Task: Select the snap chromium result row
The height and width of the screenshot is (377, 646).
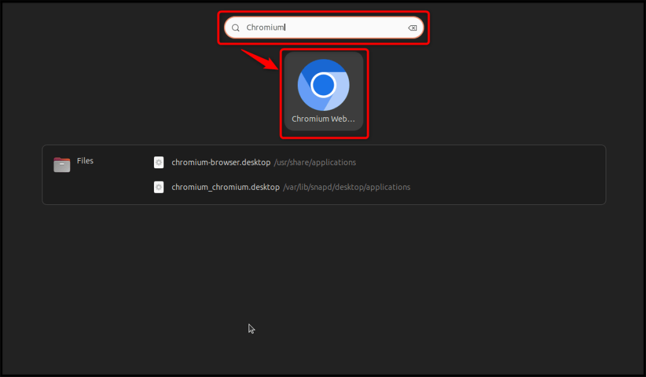Action: pyautogui.click(x=284, y=187)
